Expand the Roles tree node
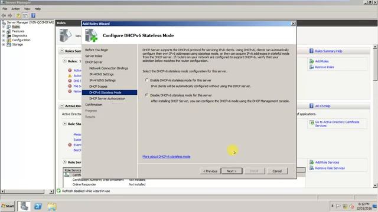 [4, 27]
